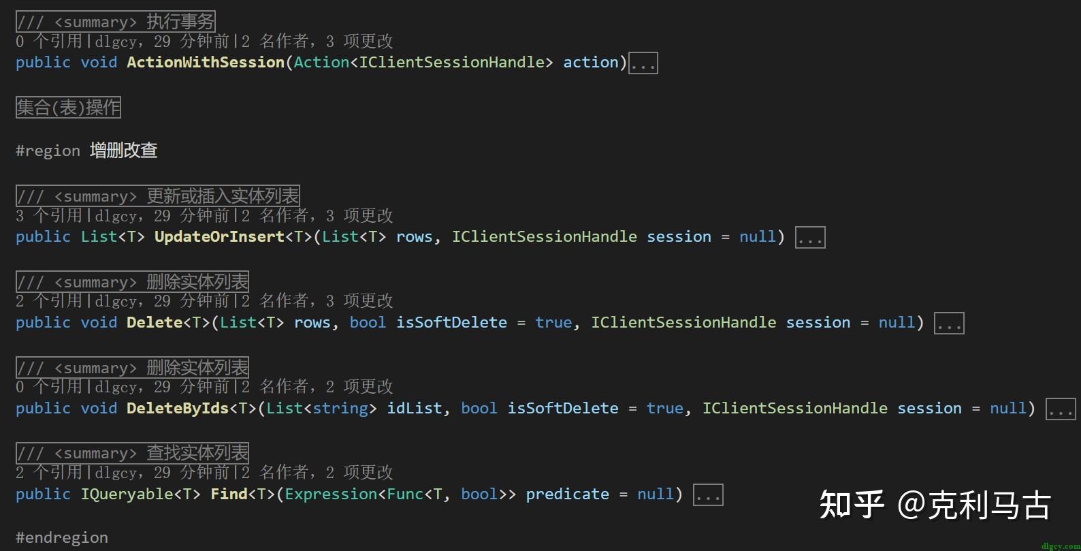The height and width of the screenshot is (551, 1081).
Task: Click dlgcy, 29 分钟前 CodeLens above DeleteByIds
Action: pos(162,387)
